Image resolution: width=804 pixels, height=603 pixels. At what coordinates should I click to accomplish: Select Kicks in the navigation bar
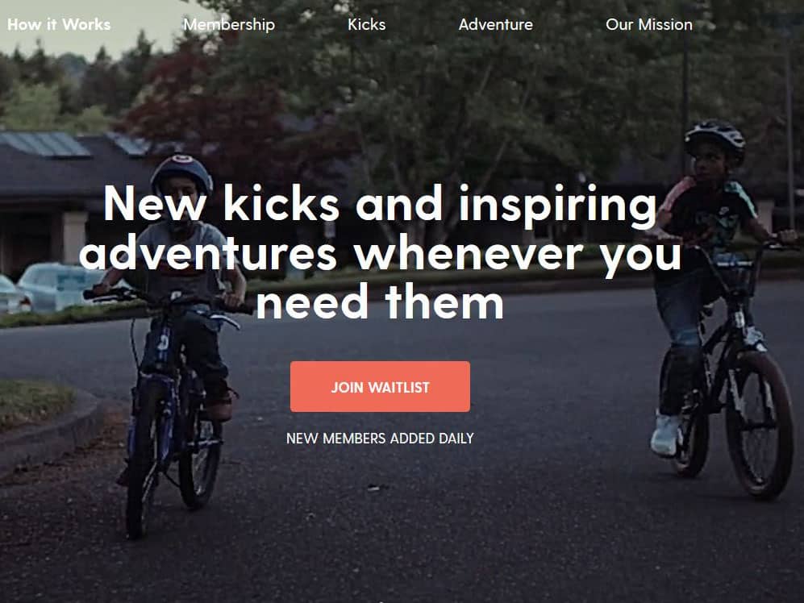point(366,24)
